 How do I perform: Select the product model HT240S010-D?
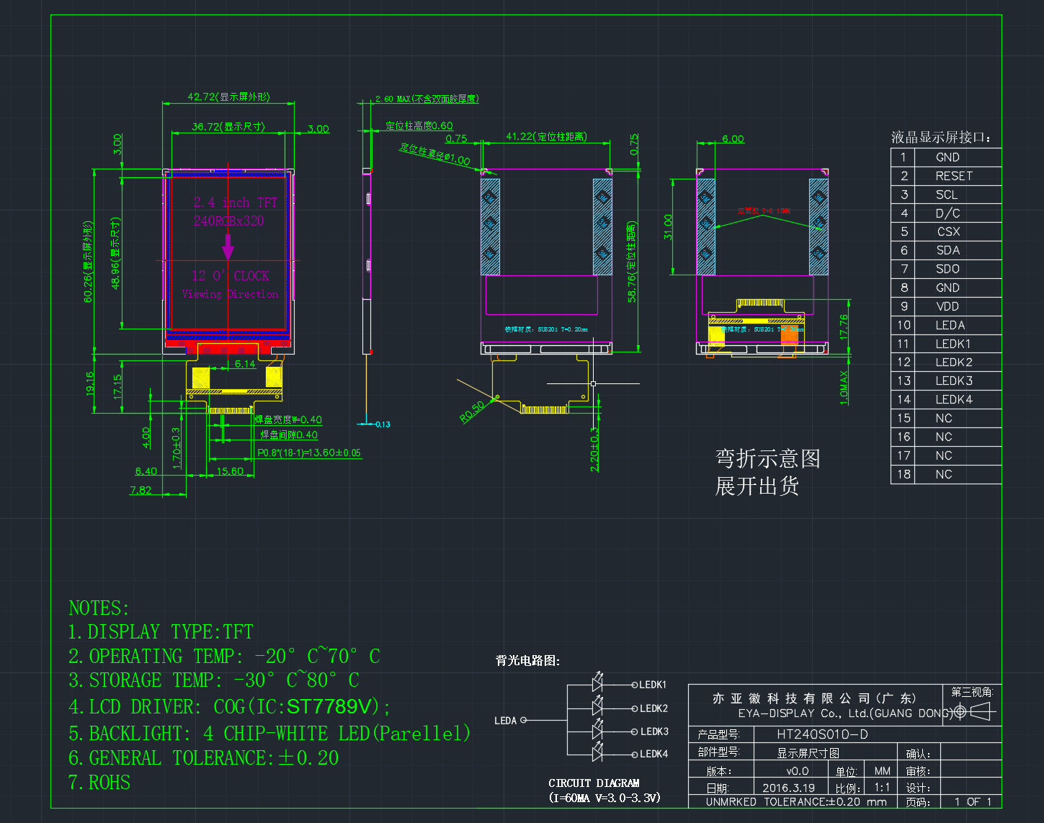[822, 734]
